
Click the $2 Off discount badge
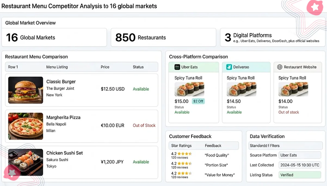(x=198, y=101)
